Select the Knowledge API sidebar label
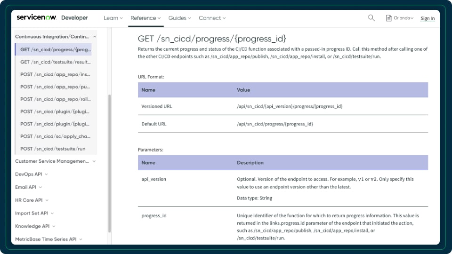Viewport: 452px width, 254px height. pyautogui.click(x=32, y=226)
